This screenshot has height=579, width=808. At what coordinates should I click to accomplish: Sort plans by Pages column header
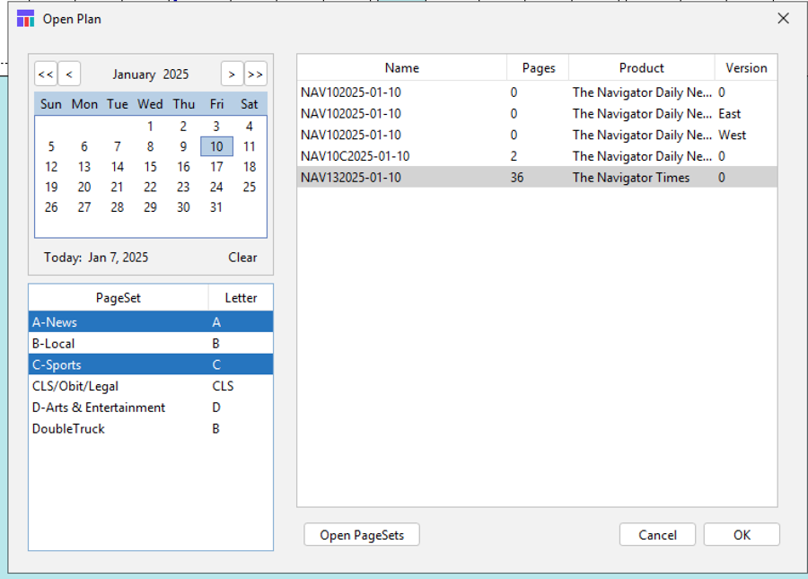click(538, 68)
